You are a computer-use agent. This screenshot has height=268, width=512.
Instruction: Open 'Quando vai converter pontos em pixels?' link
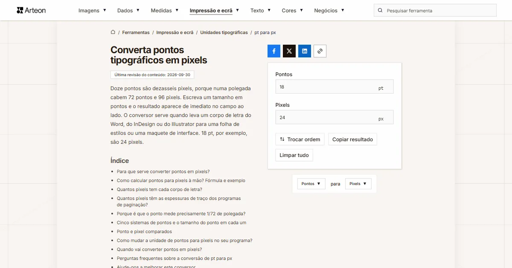(160, 249)
